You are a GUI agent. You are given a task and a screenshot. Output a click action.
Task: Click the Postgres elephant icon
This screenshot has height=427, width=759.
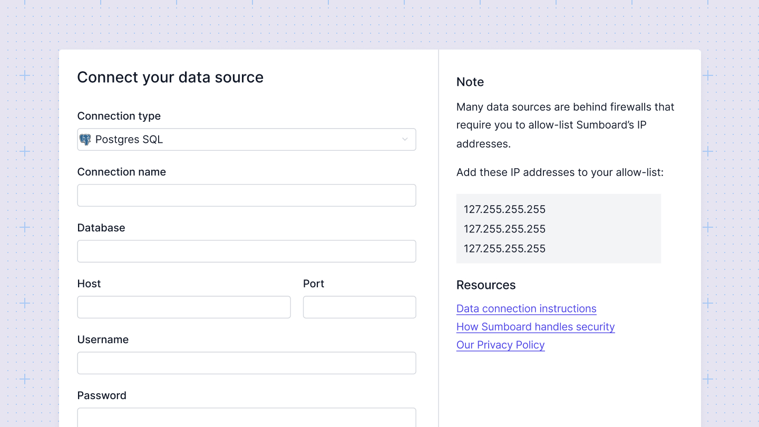point(85,140)
